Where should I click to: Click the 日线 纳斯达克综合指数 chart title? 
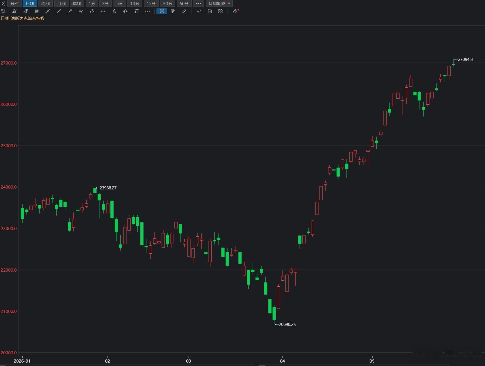pos(23,18)
